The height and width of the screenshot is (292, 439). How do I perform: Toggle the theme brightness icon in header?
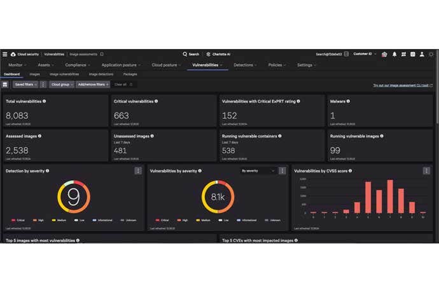click(x=431, y=54)
